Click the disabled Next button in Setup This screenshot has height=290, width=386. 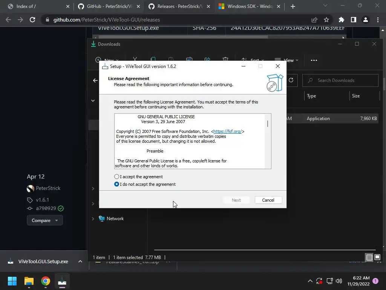click(236, 200)
